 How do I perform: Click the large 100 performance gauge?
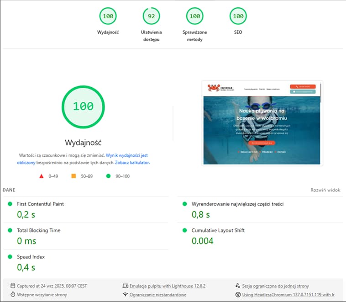pyautogui.click(x=83, y=106)
